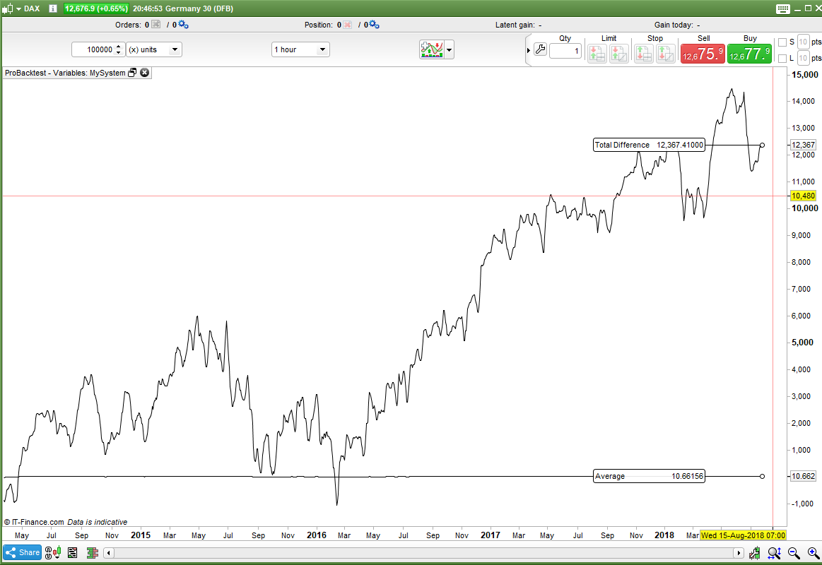Click the blue Share button

[x=22, y=552]
